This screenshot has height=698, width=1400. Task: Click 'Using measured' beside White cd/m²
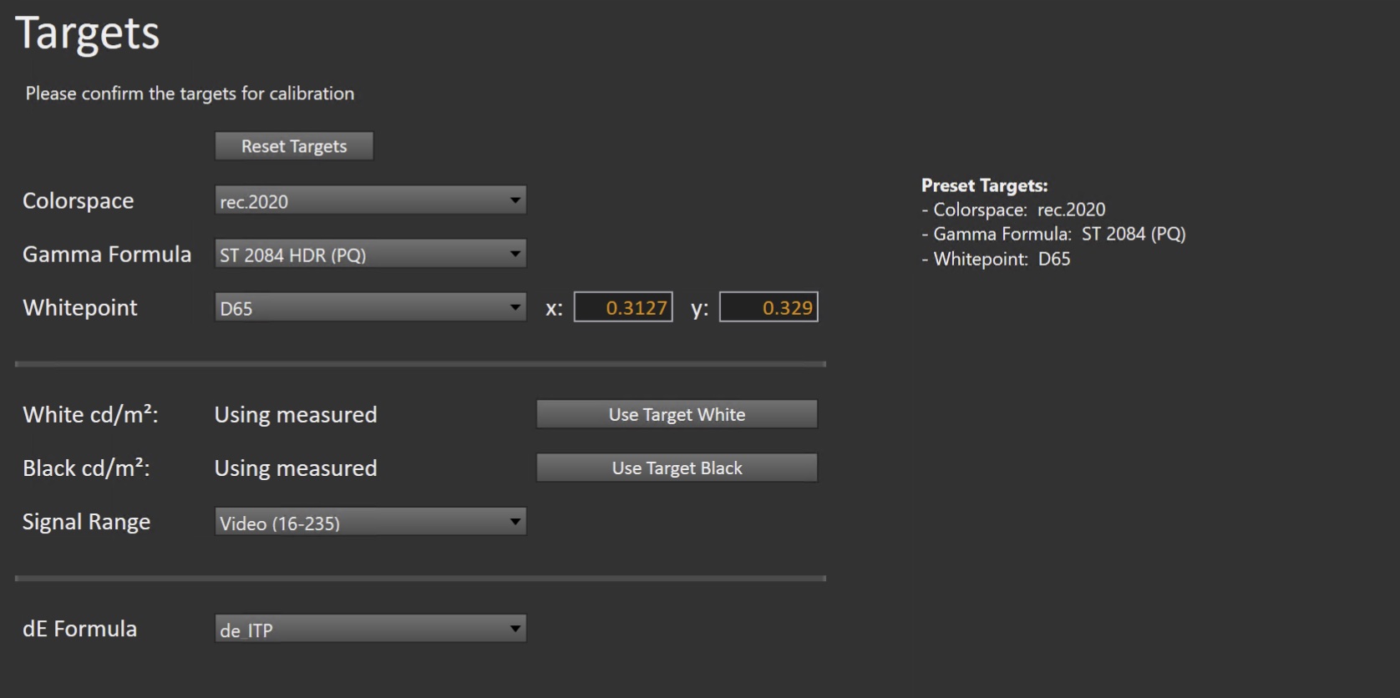[296, 415]
